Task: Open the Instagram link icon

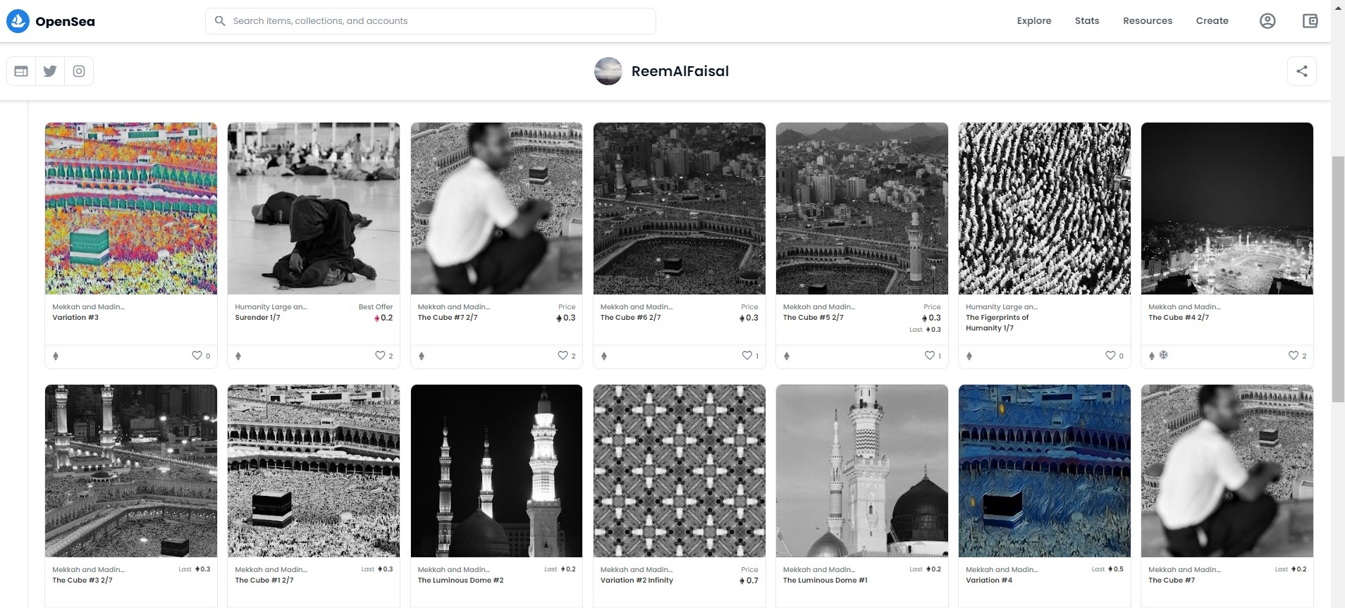Action: click(x=79, y=71)
